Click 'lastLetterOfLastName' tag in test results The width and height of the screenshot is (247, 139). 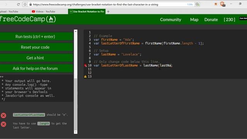29,115
